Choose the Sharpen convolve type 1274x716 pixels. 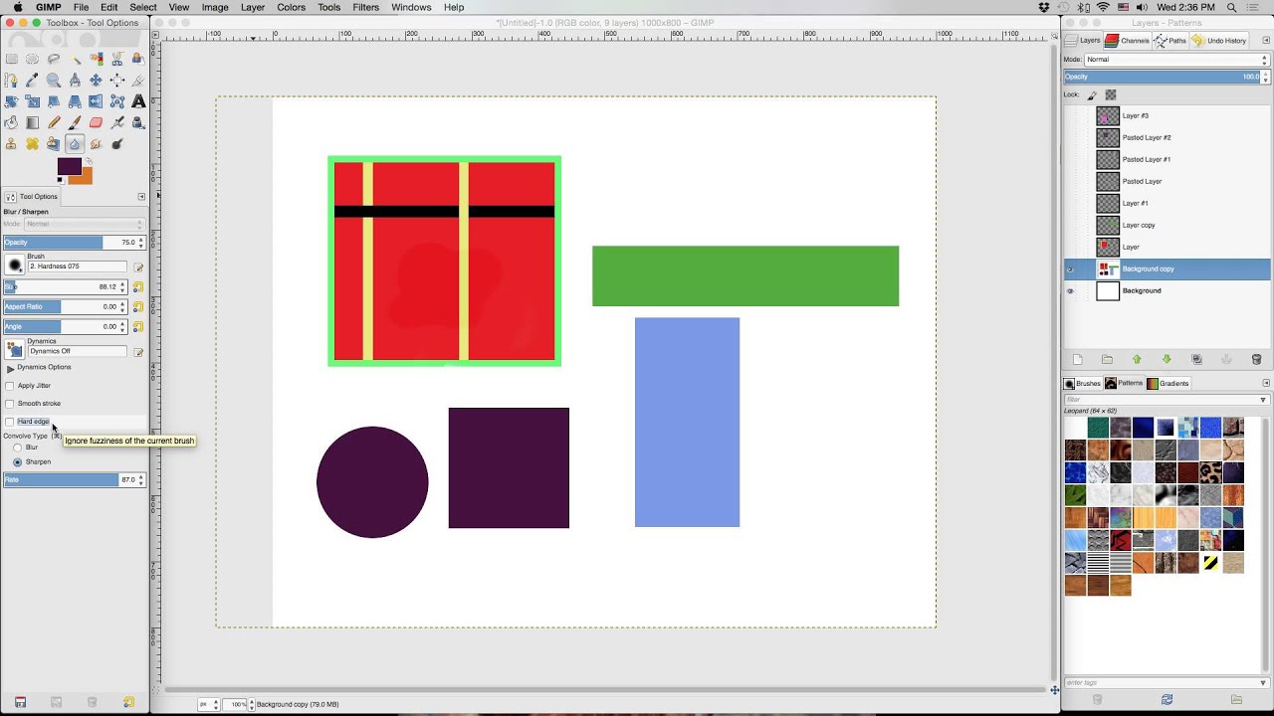17,462
